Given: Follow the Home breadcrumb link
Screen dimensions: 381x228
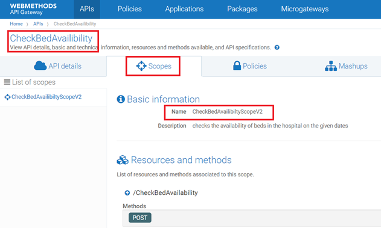Looking at the screenshot, I should (16, 23).
